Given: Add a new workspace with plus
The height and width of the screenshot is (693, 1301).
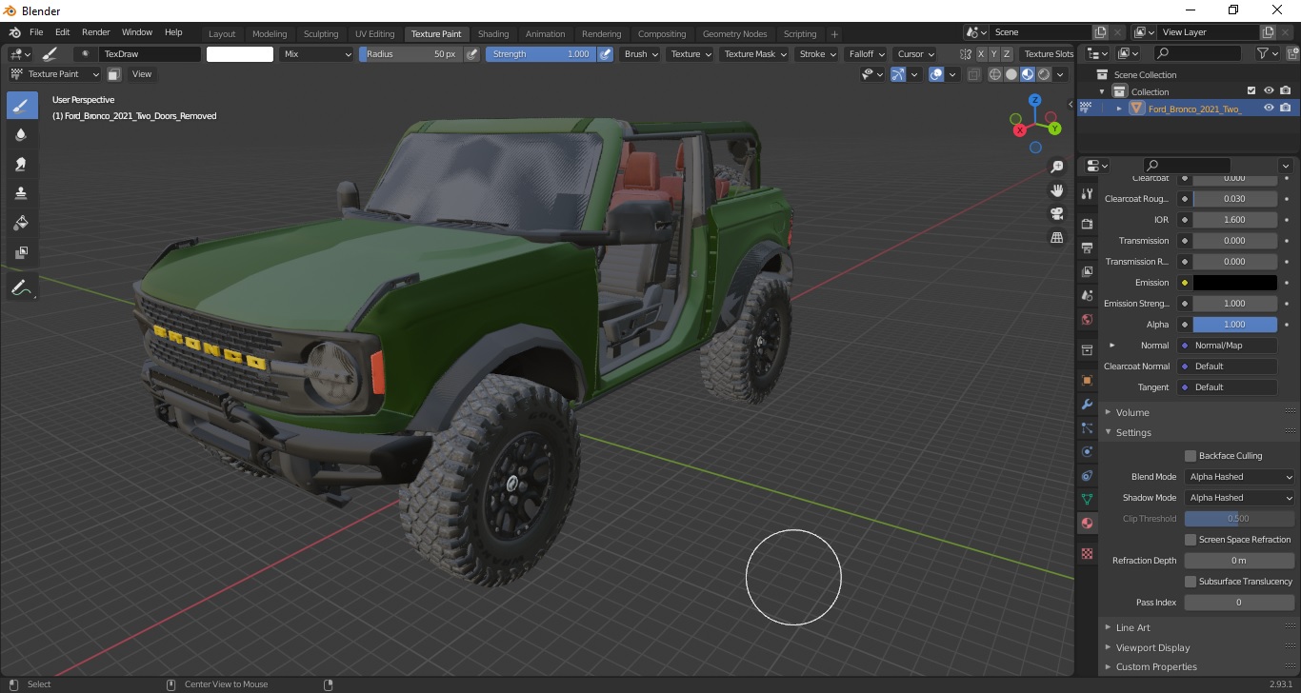Looking at the screenshot, I should coord(835,34).
